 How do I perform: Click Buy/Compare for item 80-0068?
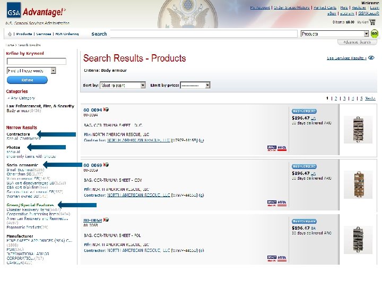(305, 221)
